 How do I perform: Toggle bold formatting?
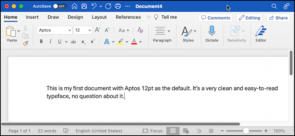[41, 41]
